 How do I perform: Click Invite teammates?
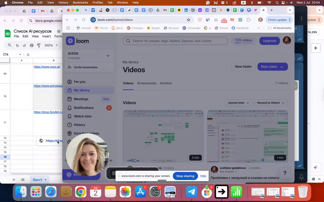tap(86, 67)
